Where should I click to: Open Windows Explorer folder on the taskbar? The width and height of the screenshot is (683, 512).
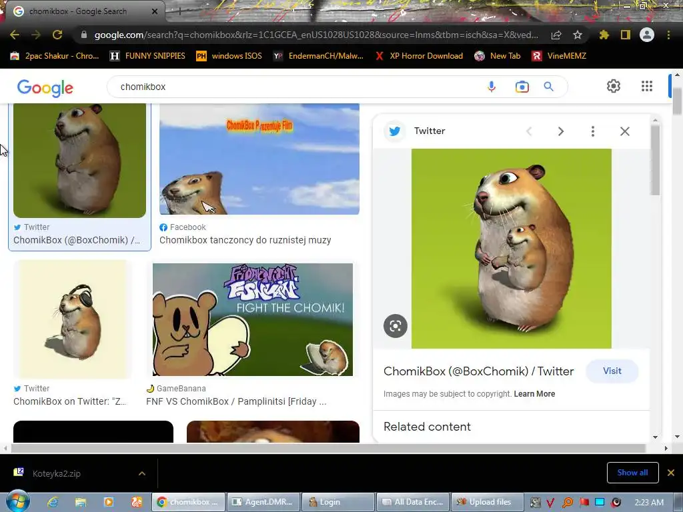81,502
